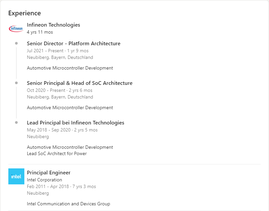269x211 pixels.
Task: Click the timeline bullet beside Senior Director
Action: (16, 43)
